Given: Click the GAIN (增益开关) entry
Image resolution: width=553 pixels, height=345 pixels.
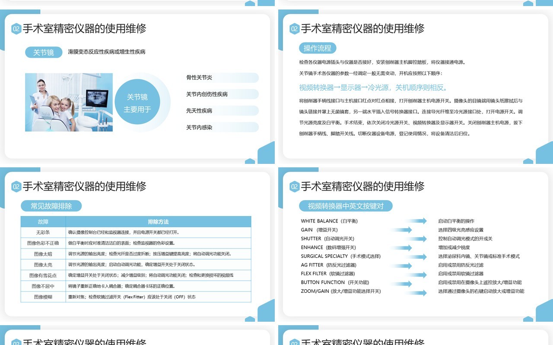Looking at the screenshot, I should pos(319,230).
